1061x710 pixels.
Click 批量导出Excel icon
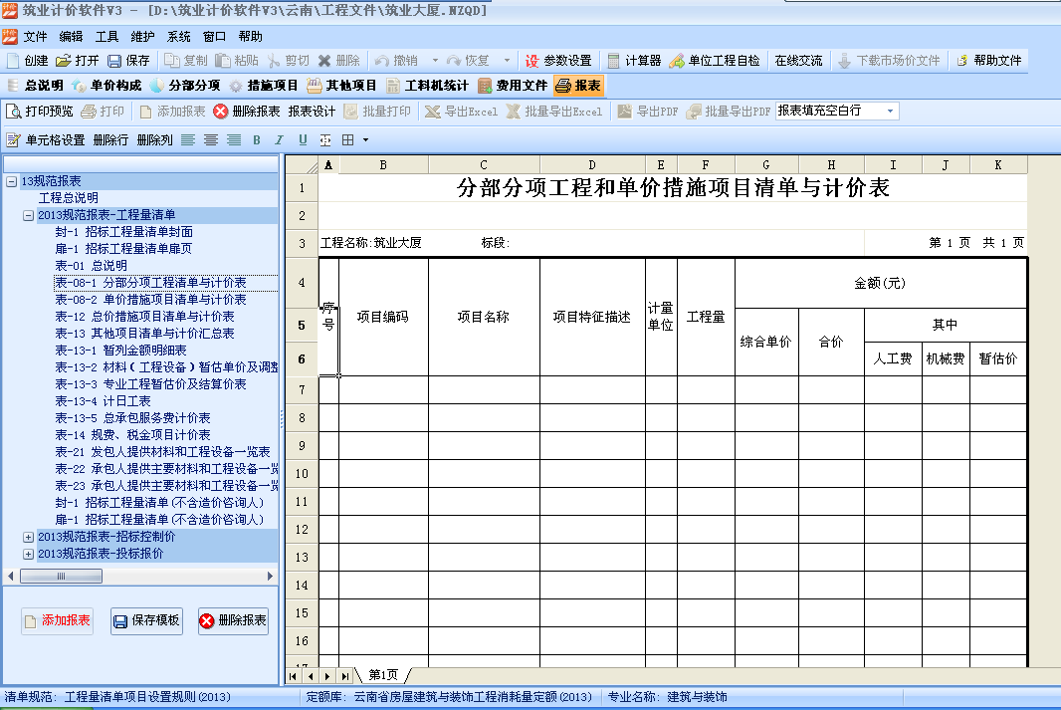click(x=514, y=111)
